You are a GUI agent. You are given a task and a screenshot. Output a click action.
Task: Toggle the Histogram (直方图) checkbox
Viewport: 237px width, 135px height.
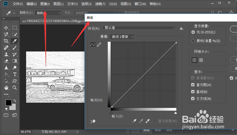pyautogui.click(x=193, y=85)
